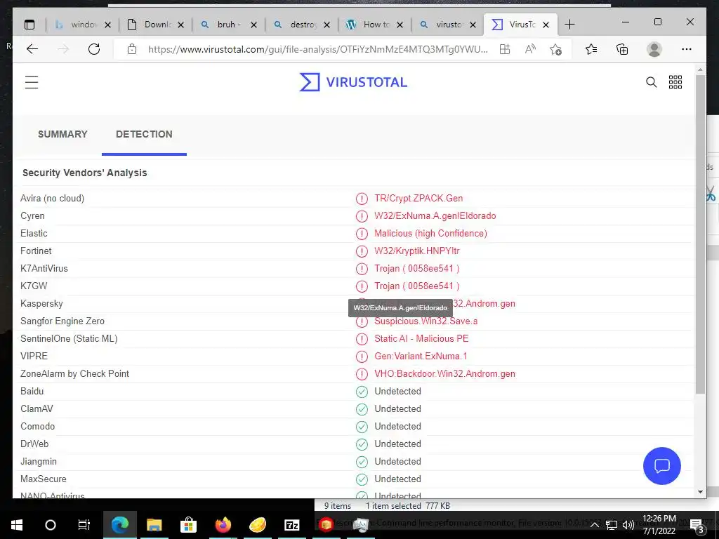Switch to the 'bruh' browser tab
Image resolution: width=719 pixels, height=539 pixels.
point(229,25)
